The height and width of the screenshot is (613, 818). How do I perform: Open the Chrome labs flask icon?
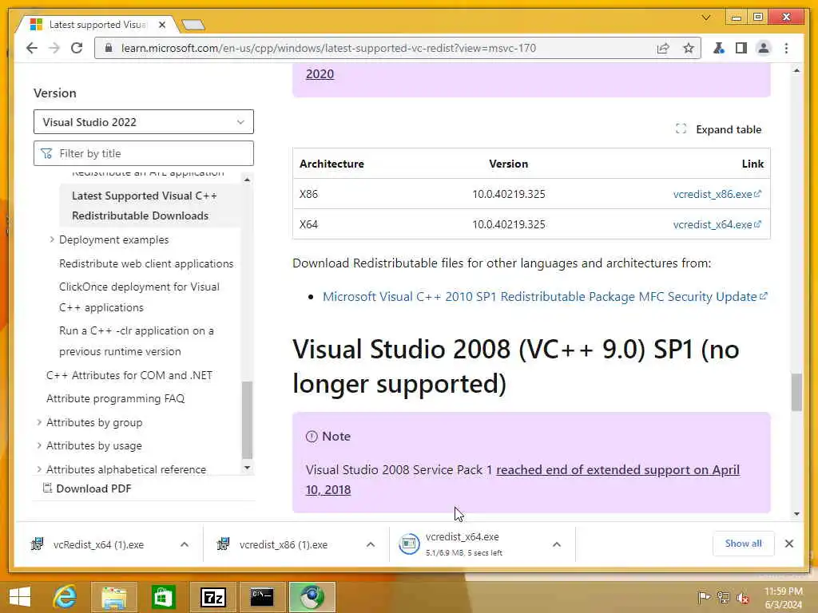click(x=719, y=49)
